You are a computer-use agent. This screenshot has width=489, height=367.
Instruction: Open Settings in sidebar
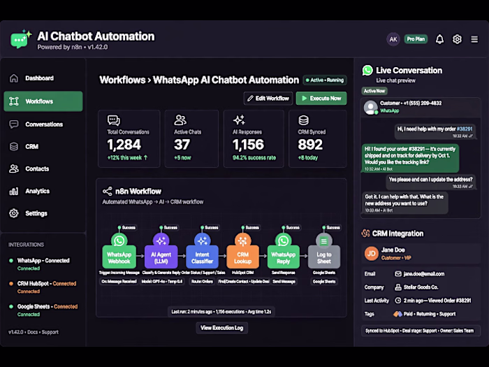(x=43, y=213)
